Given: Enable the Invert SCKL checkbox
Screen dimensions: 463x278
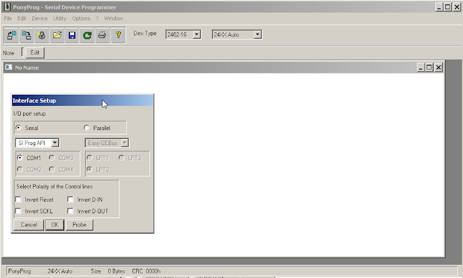Looking at the screenshot, I should pos(19,211).
